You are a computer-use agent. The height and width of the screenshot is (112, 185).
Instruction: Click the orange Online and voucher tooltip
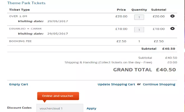58,96
